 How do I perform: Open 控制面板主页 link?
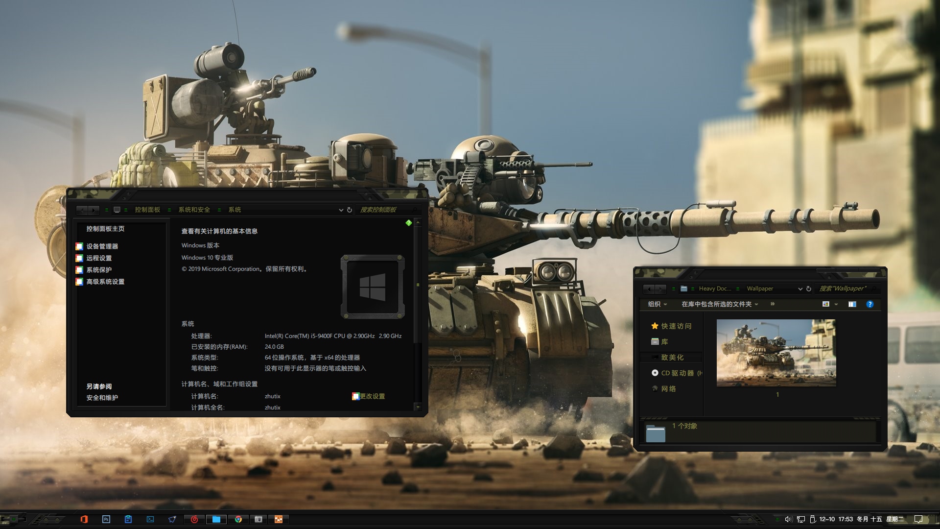click(105, 229)
